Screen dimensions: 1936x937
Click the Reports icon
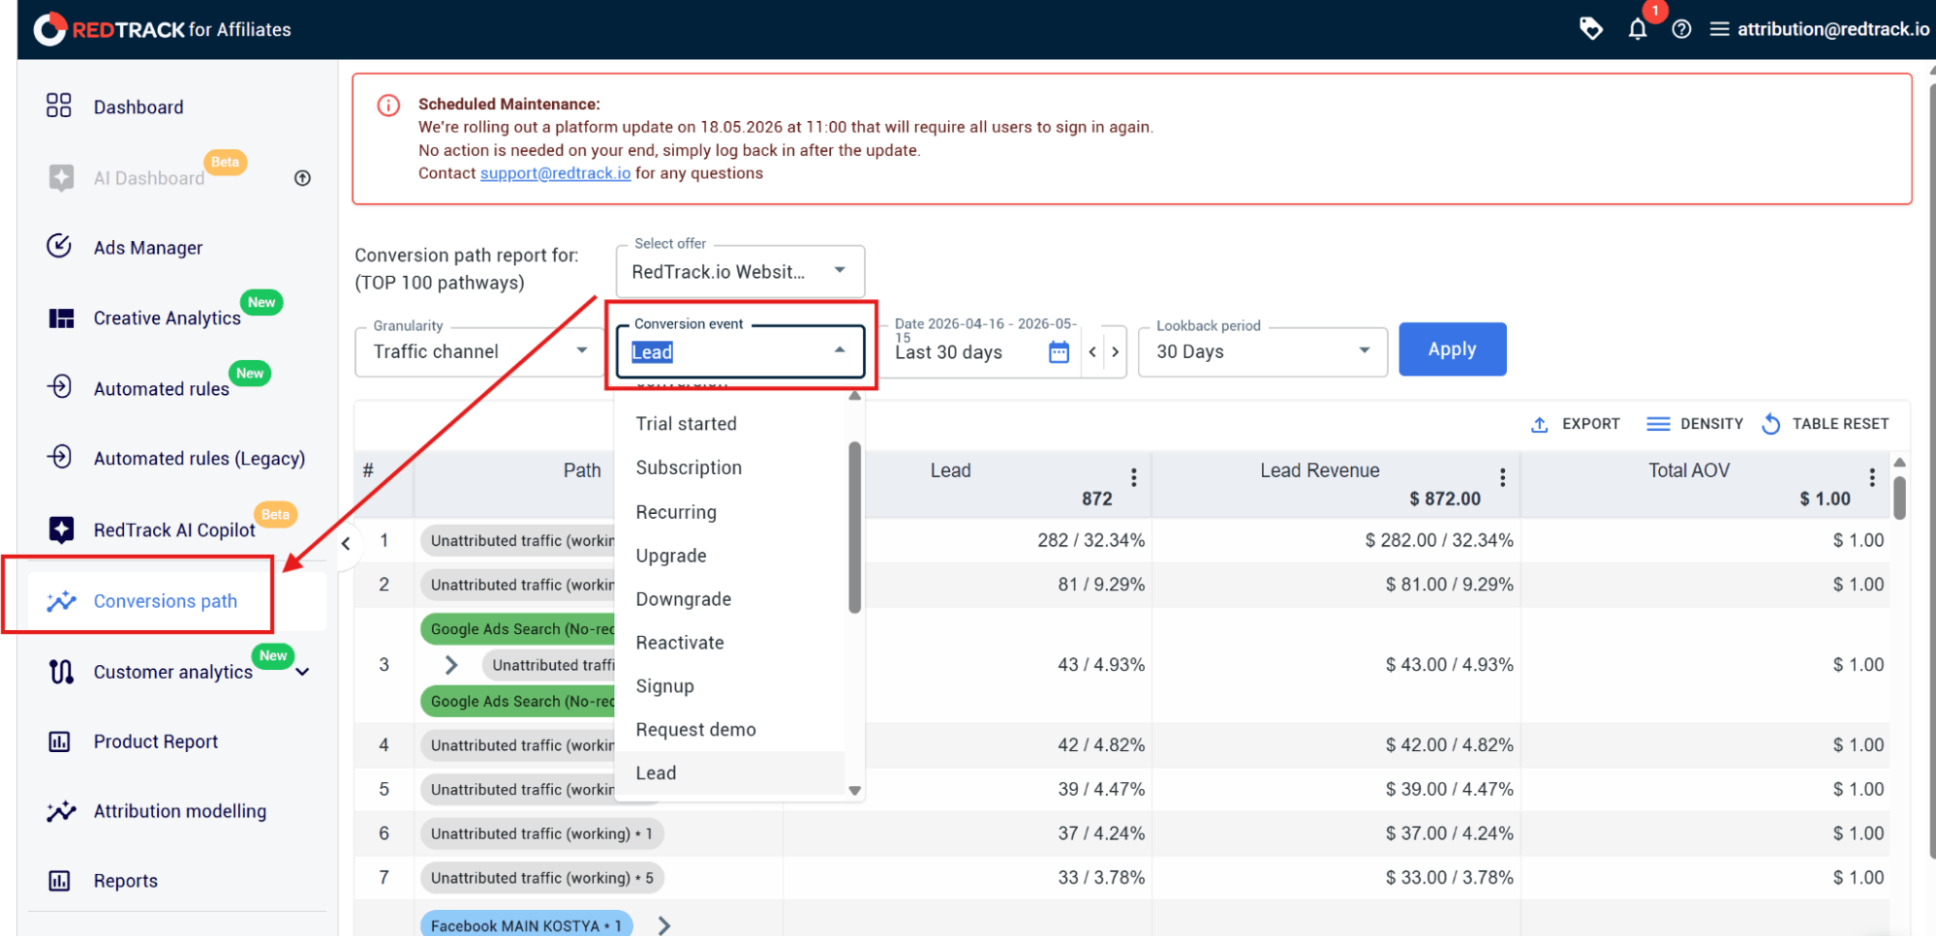(59, 881)
